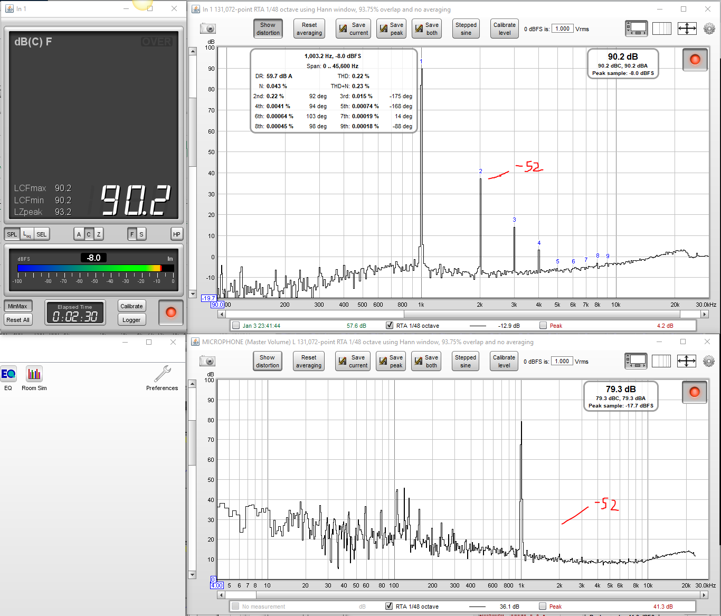Click 0 dBFS Vrms field in lower window
Screen dimensions: 721x616
[562, 361]
